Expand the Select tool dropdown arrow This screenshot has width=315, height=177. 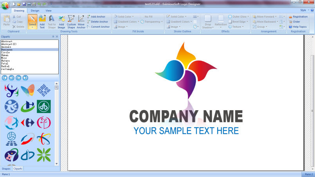32,27
